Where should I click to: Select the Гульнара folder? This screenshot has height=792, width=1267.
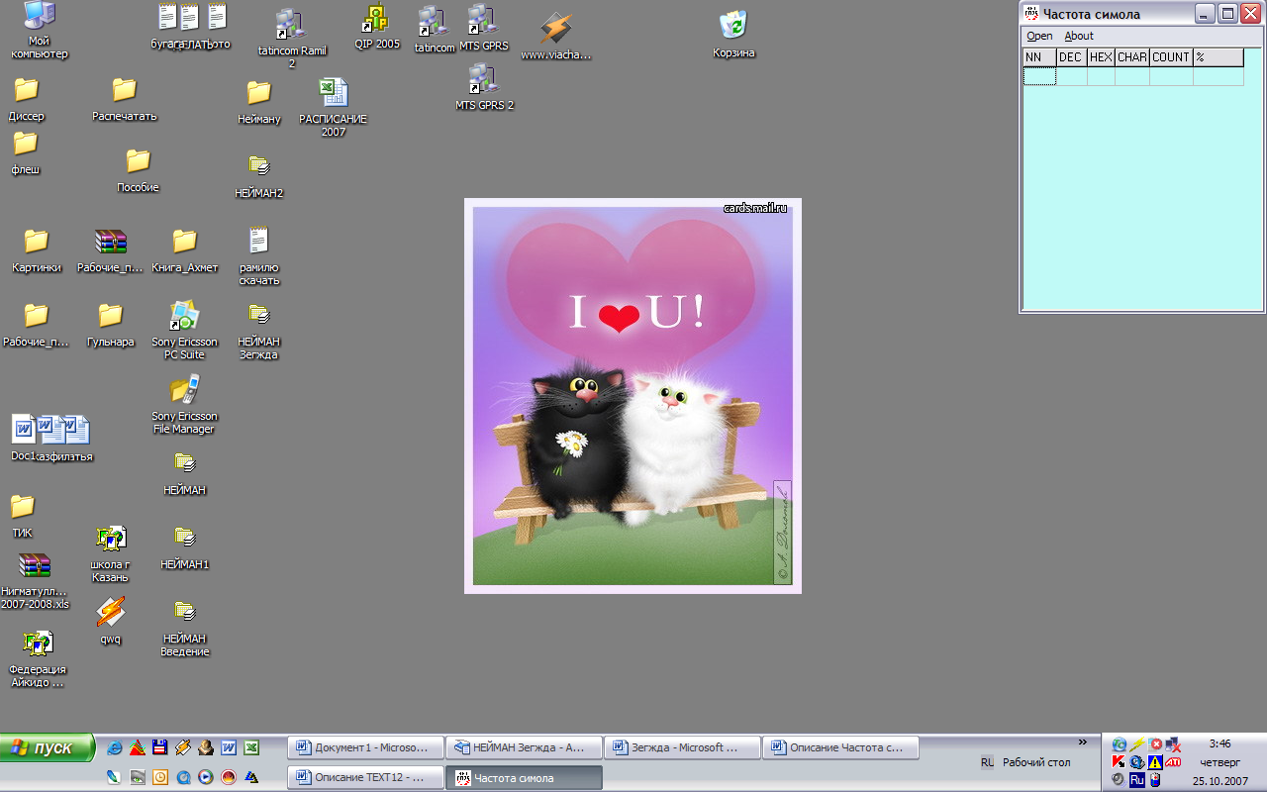click(x=111, y=325)
